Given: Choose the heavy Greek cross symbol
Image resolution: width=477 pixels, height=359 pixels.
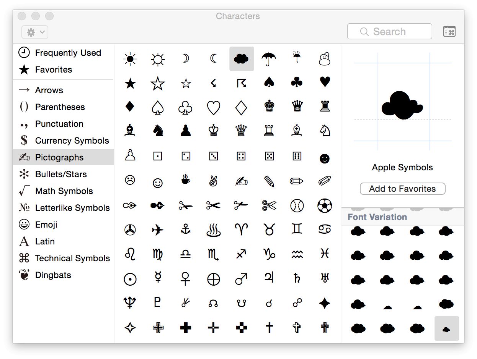Looking at the screenshot, I should pyautogui.click(x=186, y=328).
